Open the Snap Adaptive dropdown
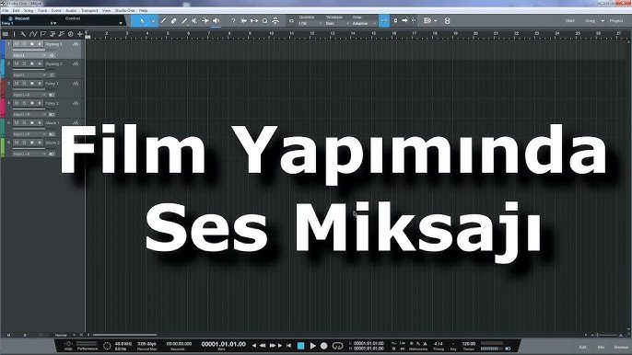Viewport: 632px width, 355px height. click(x=365, y=23)
